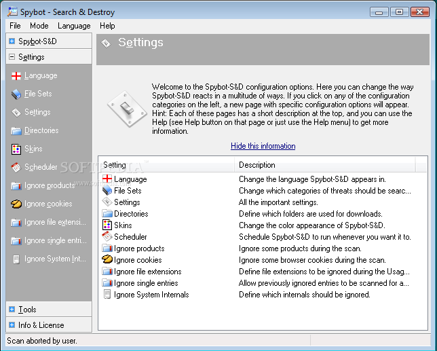Click the Ignore file extensi... sidebar icon
Screen dimensions: 437x351
pyautogui.click(x=16, y=223)
